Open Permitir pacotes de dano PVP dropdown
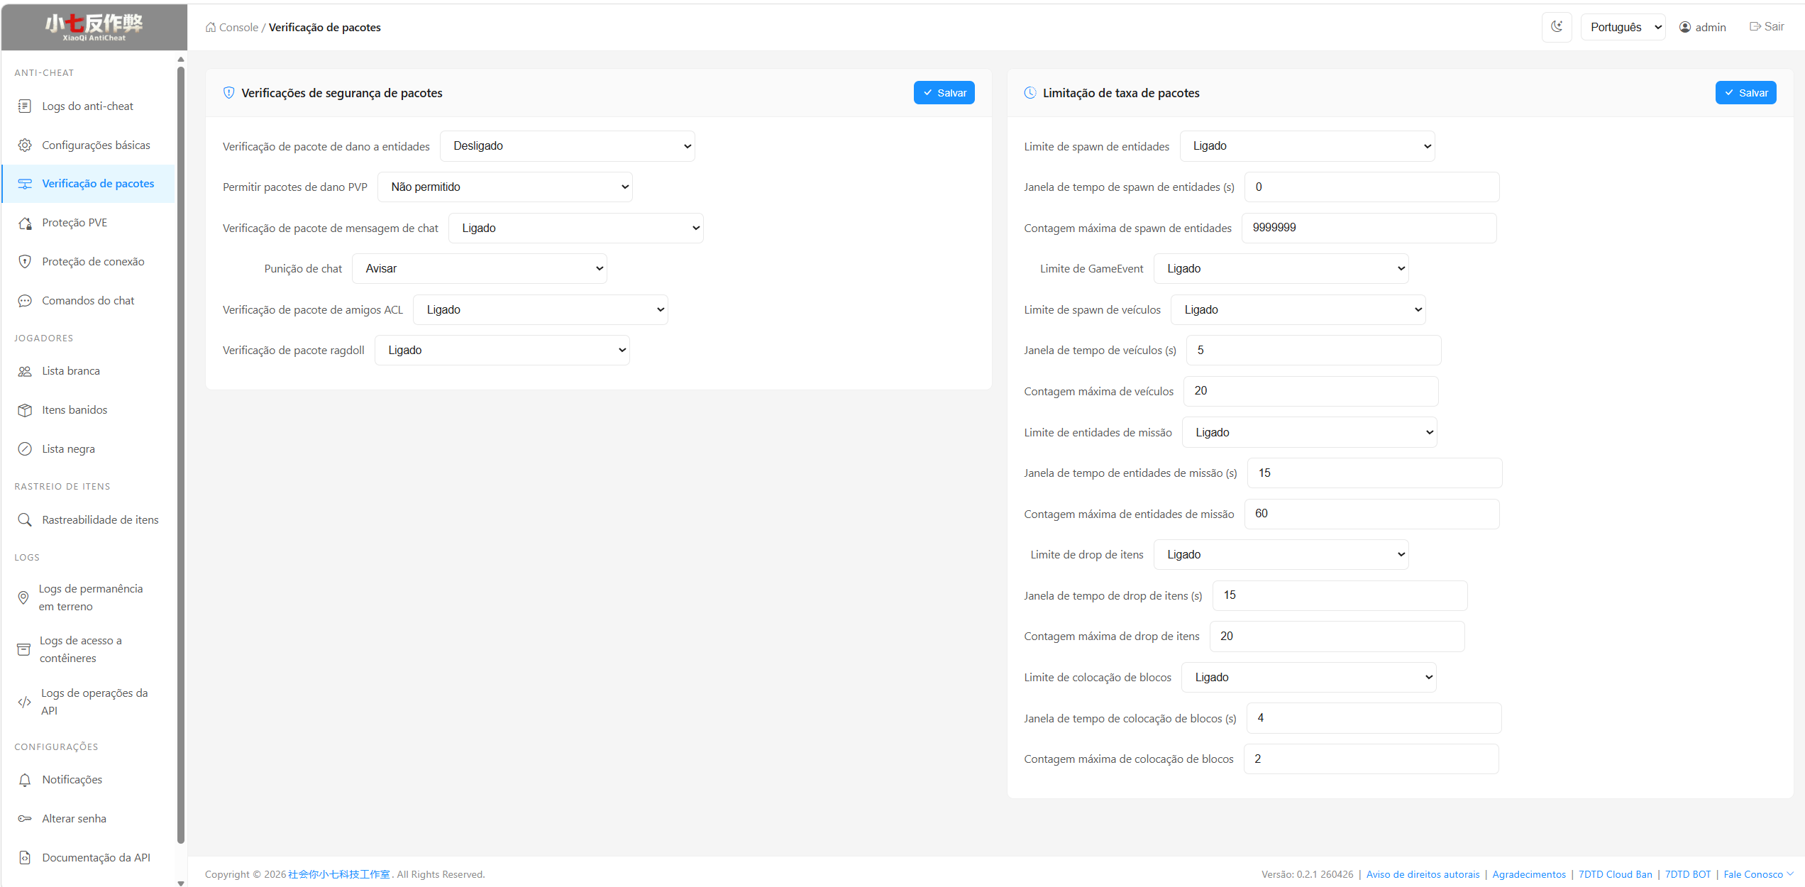1805x887 pixels. [505, 187]
